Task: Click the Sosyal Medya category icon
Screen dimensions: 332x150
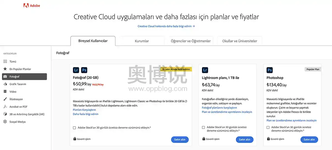Action: pyautogui.click(x=5, y=122)
